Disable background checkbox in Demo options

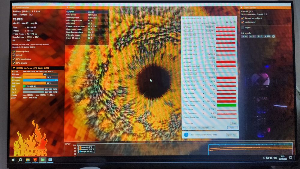coord(242,22)
